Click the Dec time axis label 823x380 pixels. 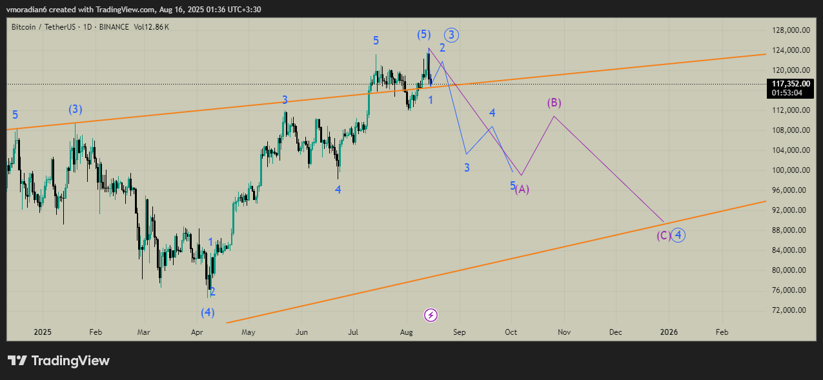[616, 332]
